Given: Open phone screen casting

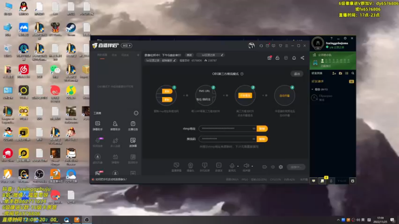Looking at the screenshot, I should point(204,167).
